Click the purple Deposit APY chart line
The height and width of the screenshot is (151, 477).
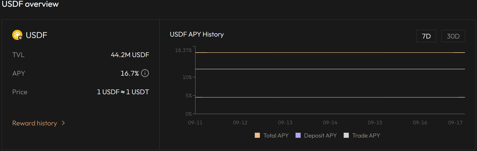tap(328, 97)
